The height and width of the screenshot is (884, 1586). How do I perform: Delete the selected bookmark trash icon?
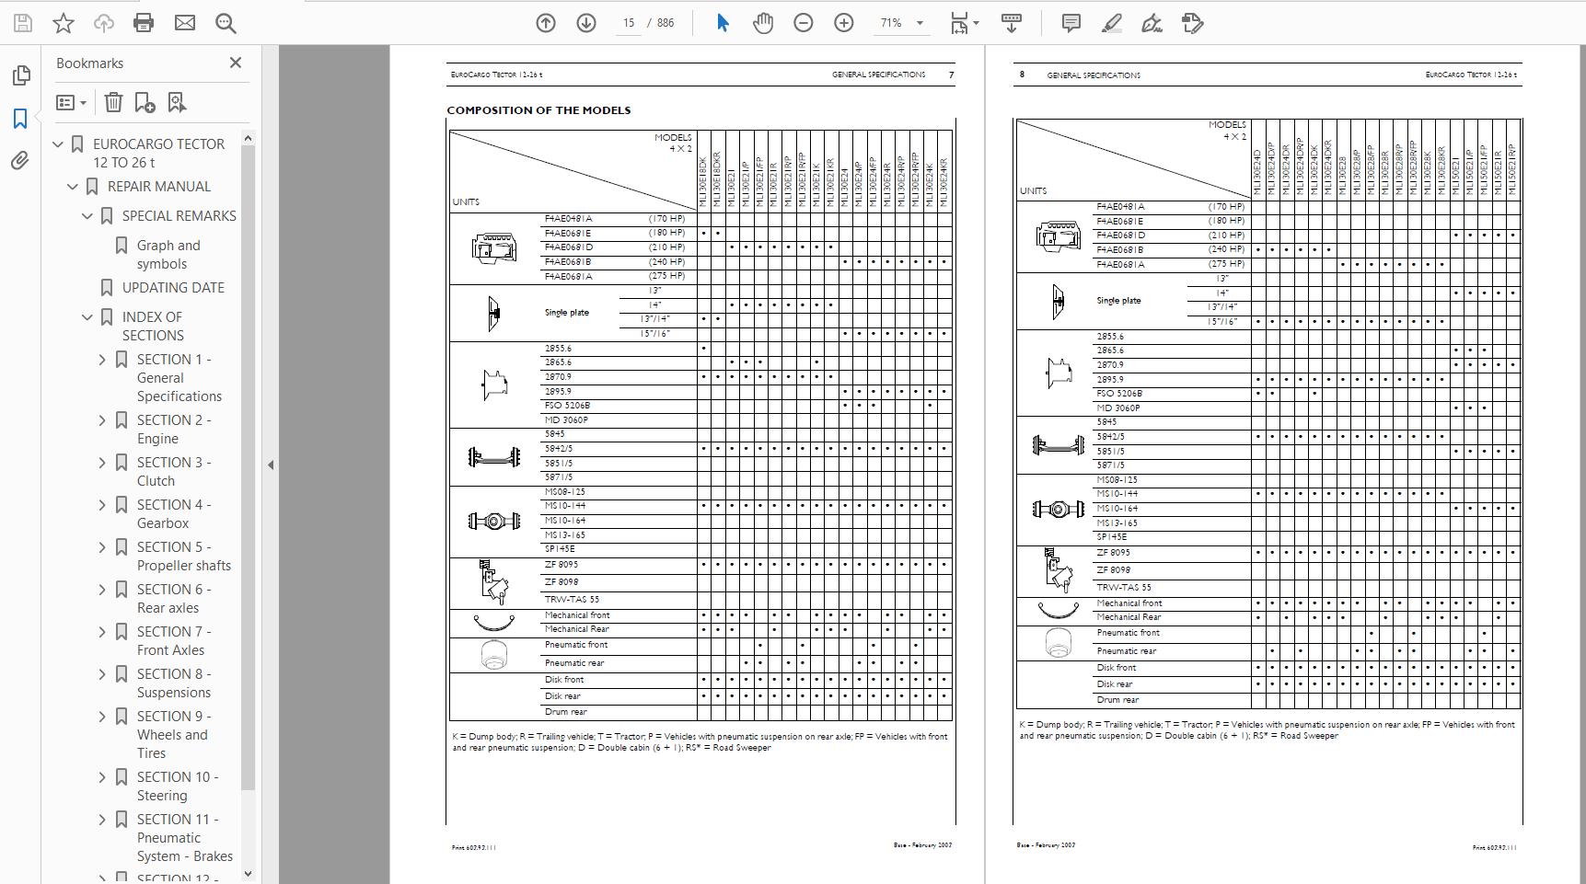pyautogui.click(x=113, y=103)
